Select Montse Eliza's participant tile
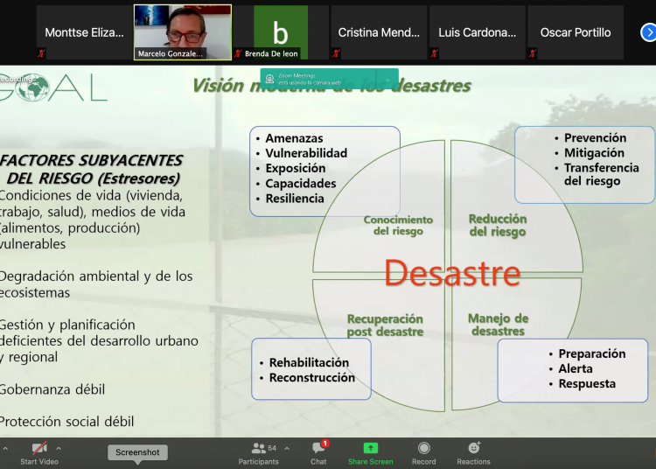Image resolution: width=656 pixels, height=469 pixels. 84,32
